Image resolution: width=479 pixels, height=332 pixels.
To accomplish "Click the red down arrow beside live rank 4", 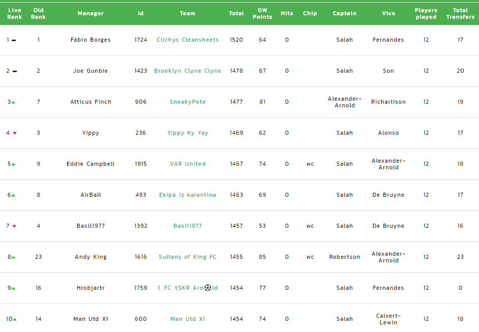I will click(x=15, y=133).
